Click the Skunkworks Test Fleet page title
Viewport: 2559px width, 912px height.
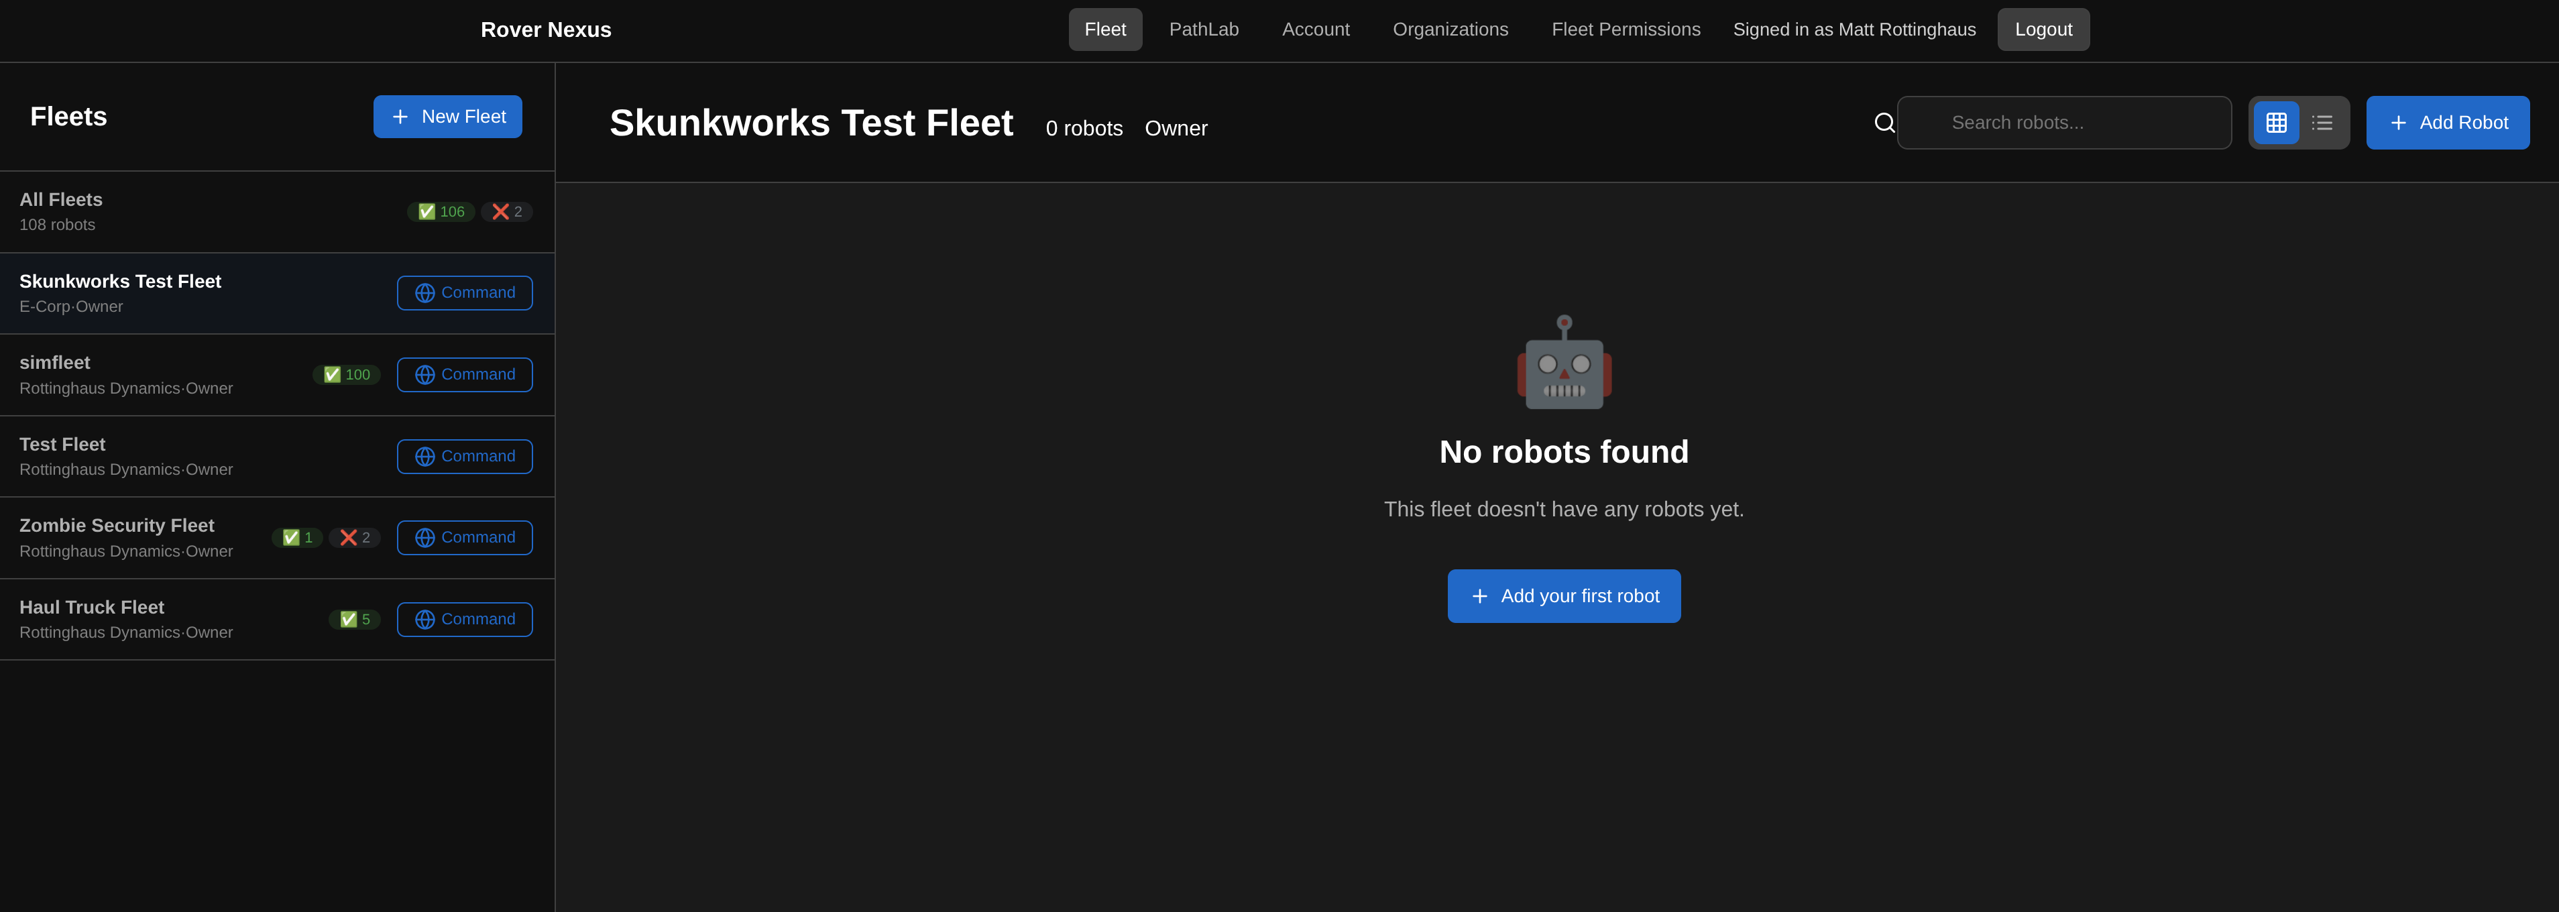point(811,123)
